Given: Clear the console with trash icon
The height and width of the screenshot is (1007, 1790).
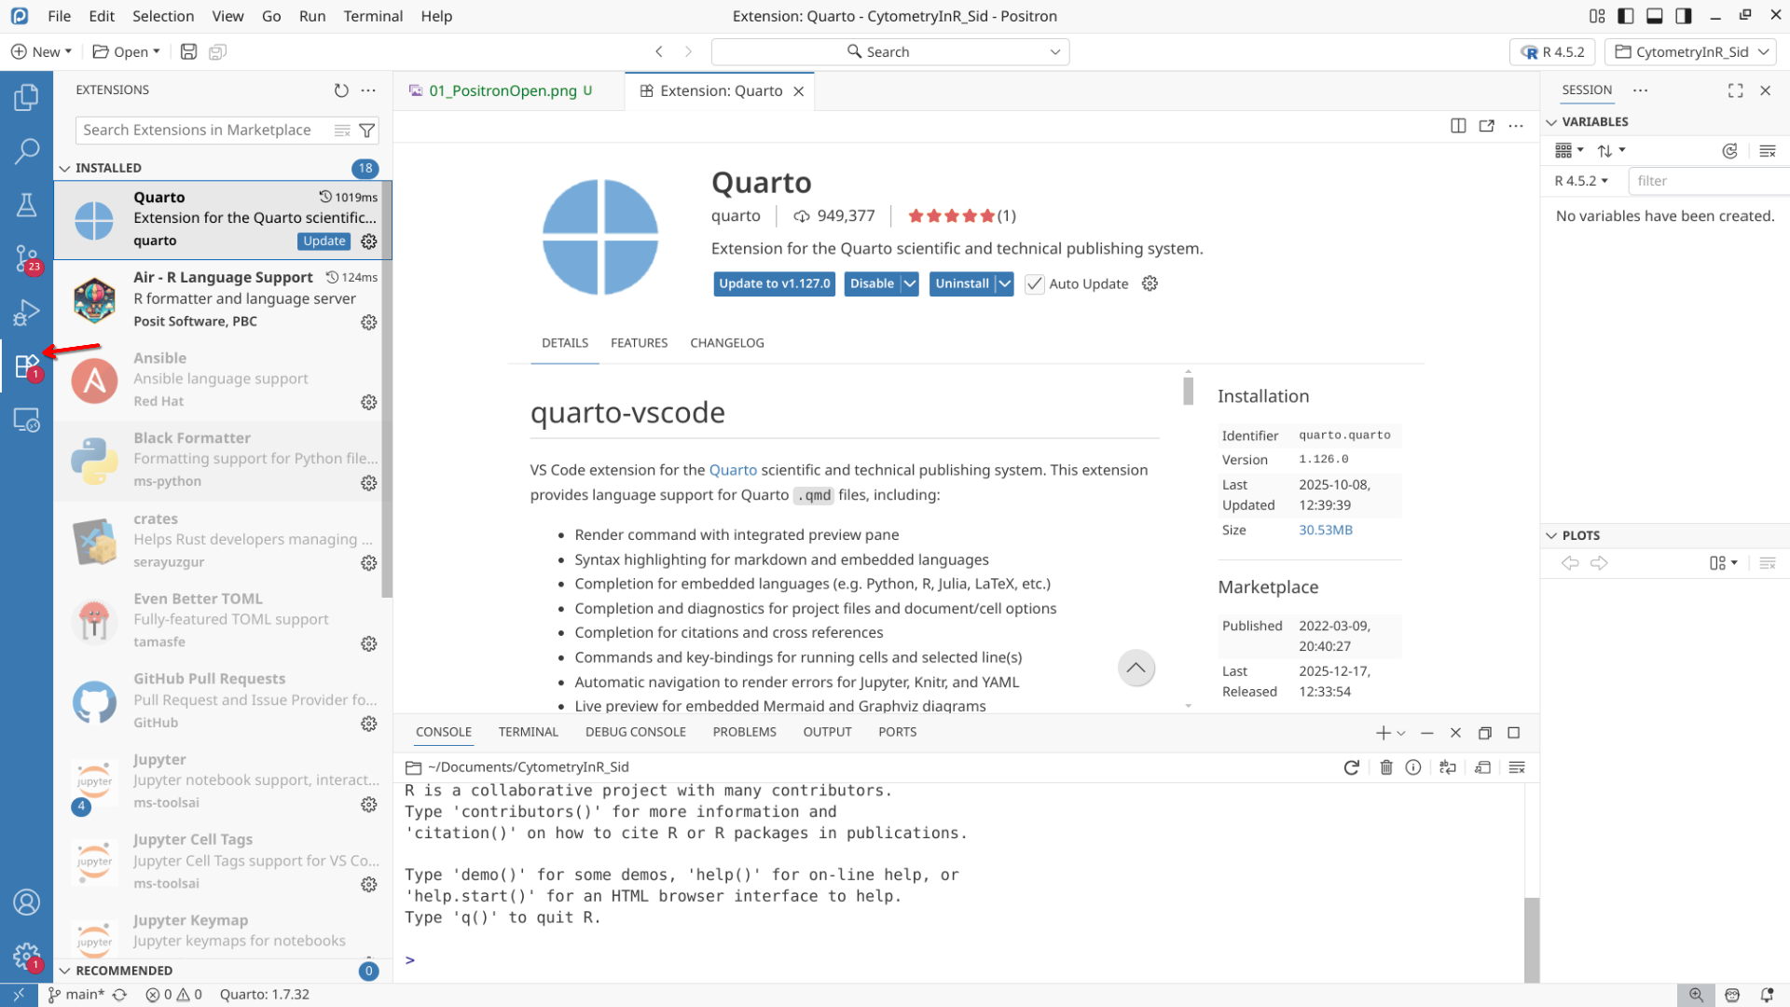Looking at the screenshot, I should (1386, 767).
